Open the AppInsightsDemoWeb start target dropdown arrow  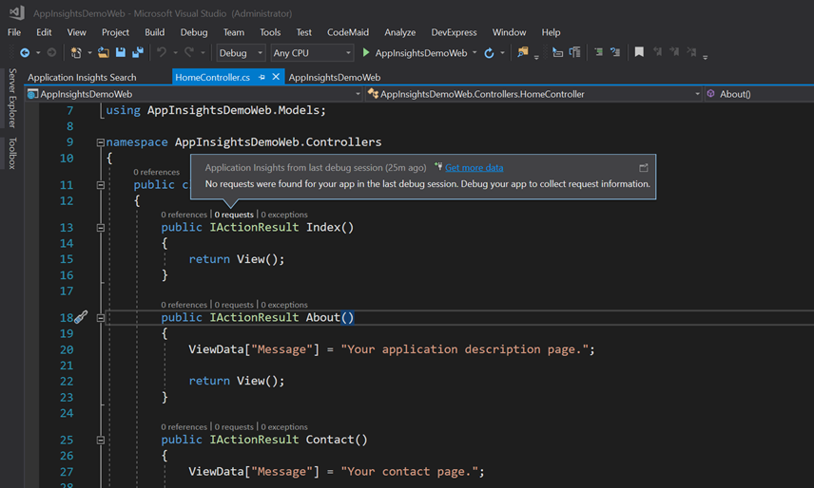tap(475, 53)
